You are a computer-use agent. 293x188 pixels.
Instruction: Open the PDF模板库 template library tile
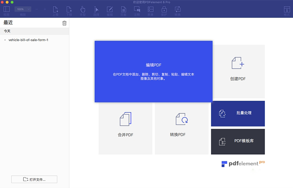[238, 142]
